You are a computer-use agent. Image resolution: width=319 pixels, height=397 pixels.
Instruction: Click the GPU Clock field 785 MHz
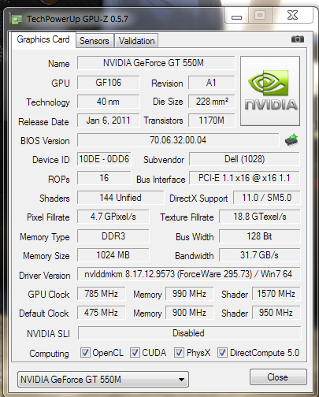coord(101,294)
